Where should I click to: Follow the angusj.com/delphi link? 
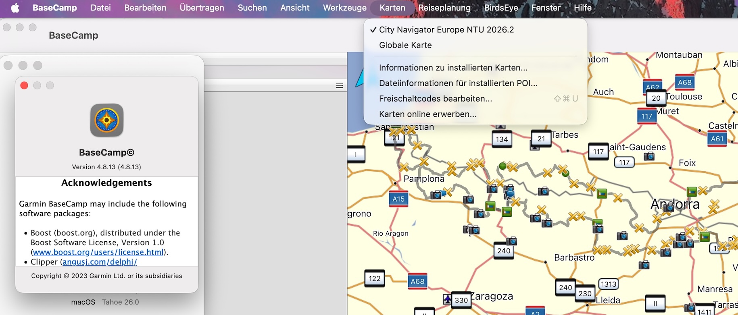point(100,262)
